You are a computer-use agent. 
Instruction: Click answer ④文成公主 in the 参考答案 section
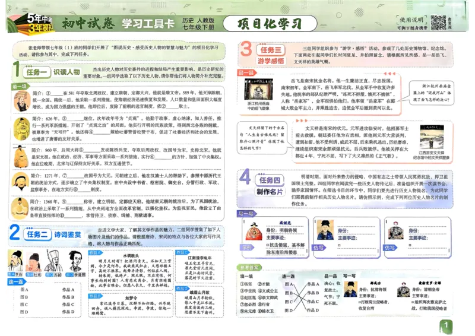pos(268,290)
